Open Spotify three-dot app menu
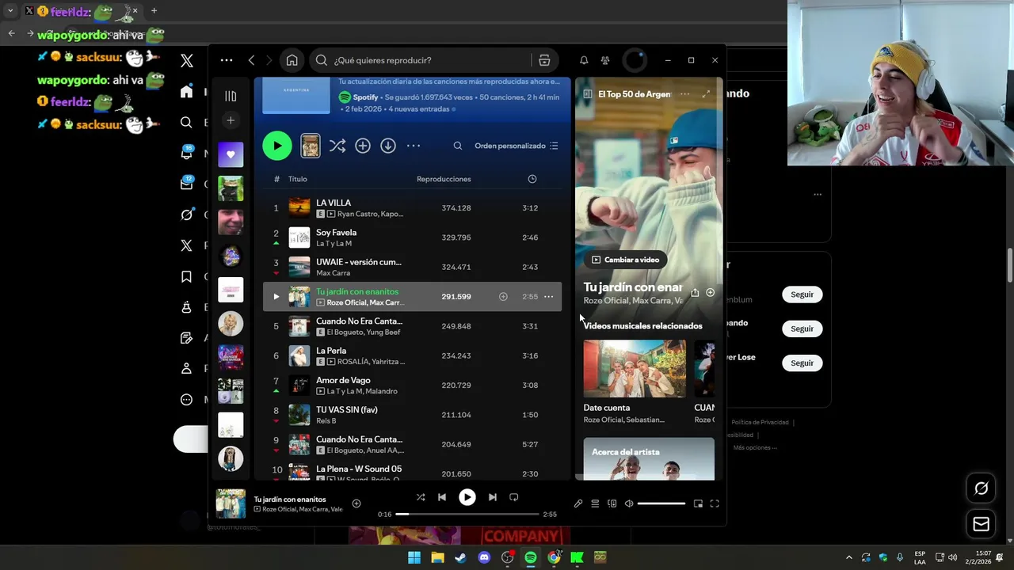This screenshot has width=1014, height=570. tap(227, 60)
